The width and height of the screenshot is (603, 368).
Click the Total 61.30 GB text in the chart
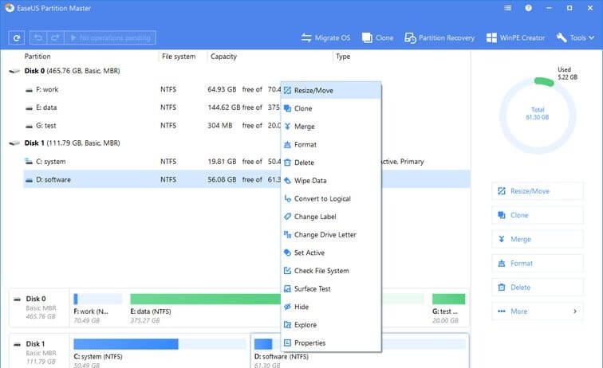pyautogui.click(x=538, y=113)
